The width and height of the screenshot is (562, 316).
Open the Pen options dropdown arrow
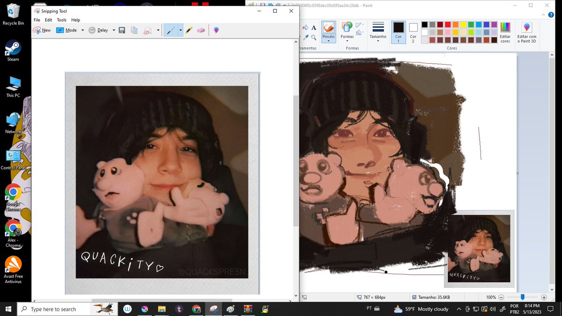point(180,30)
